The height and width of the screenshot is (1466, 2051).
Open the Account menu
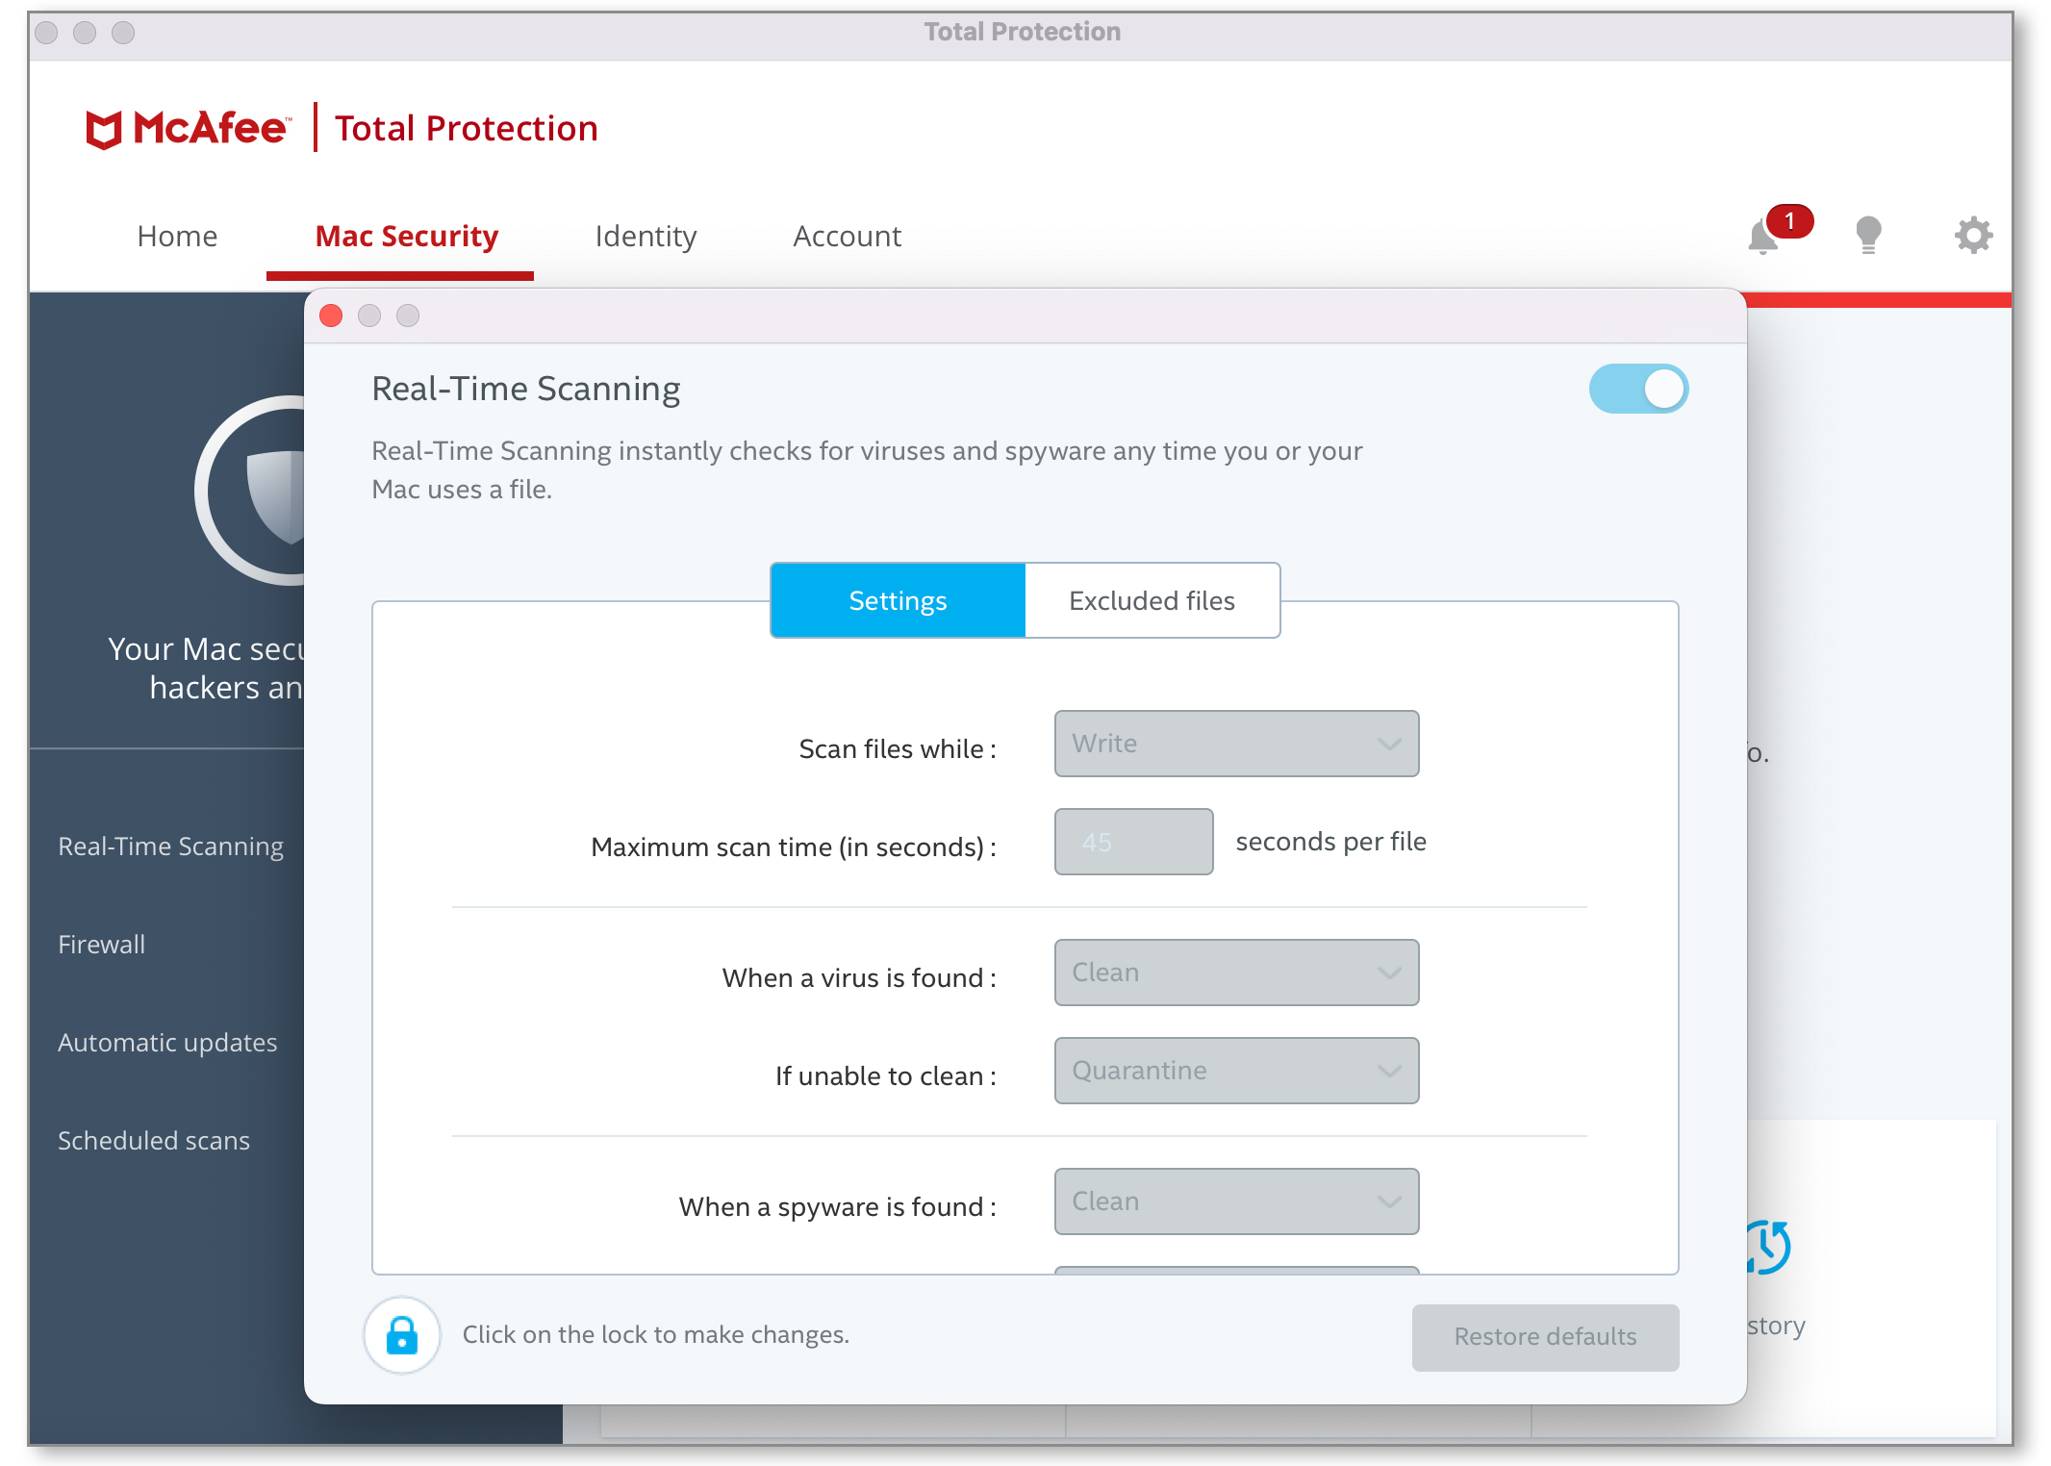(x=847, y=236)
